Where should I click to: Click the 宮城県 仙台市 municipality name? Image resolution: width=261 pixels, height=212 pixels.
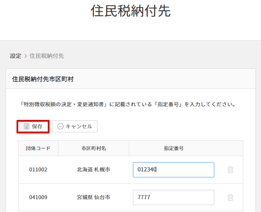click(x=93, y=198)
